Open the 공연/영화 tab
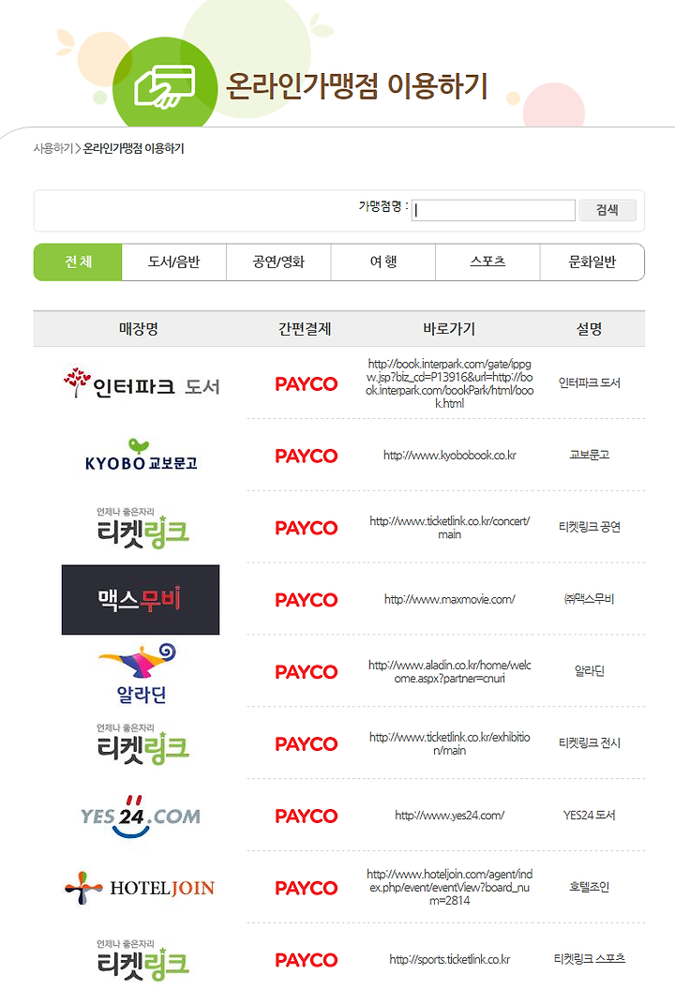Screen dimensions: 675x989 coord(278,262)
